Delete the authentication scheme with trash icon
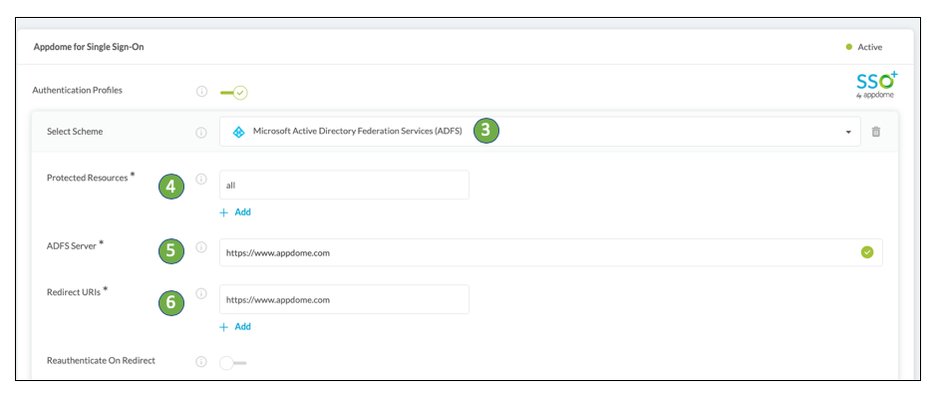Image resolution: width=937 pixels, height=395 pixels. click(x=876, y=132)
